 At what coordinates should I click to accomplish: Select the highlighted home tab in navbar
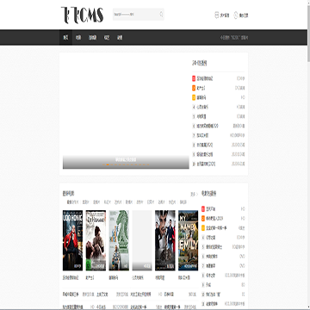pyautogui.click(x=65, y=38)
